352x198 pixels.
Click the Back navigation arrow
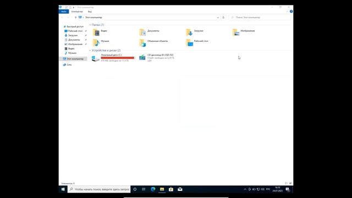point(62,18)
